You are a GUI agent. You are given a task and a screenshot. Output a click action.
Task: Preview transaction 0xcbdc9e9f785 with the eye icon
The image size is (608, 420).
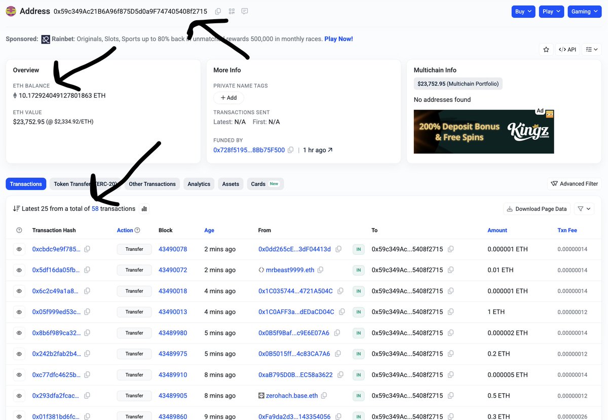(x=19, y=249)
